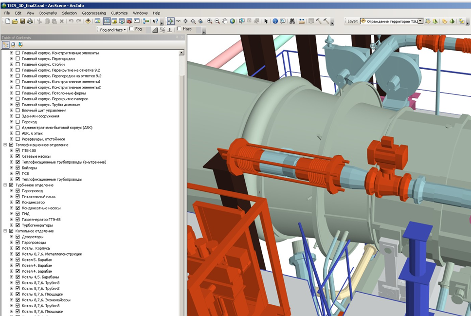Click the Full Extent globe icon
The image size is (471, 316).
click(233, 21)
